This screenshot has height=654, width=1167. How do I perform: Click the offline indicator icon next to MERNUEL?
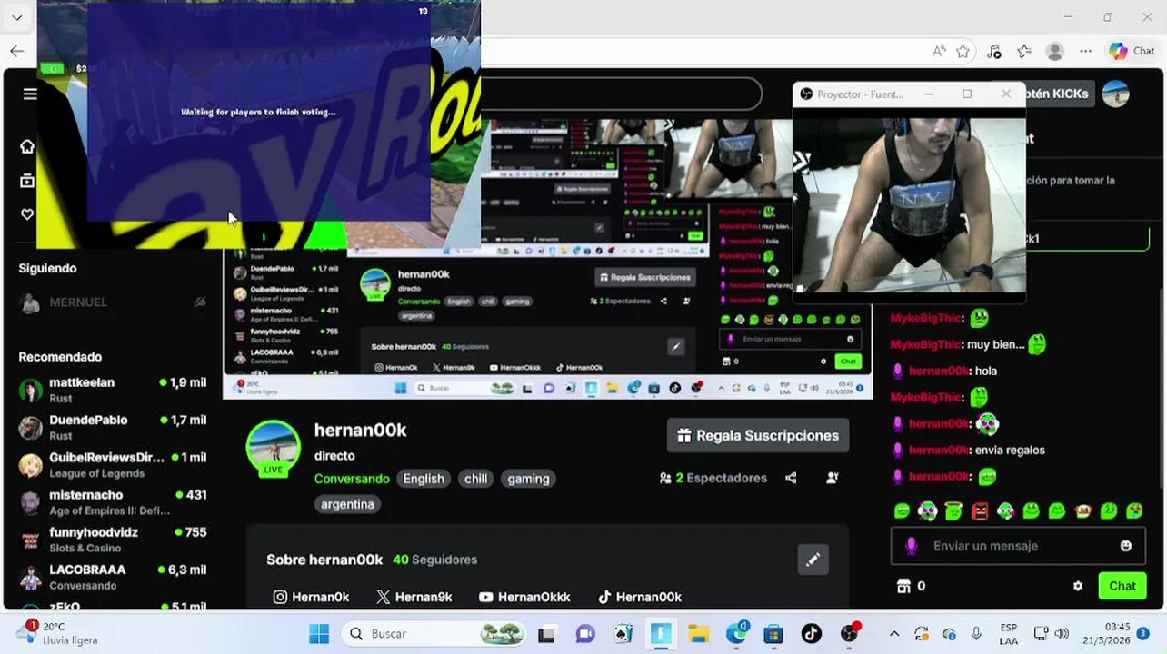click(x=200, y=302)
